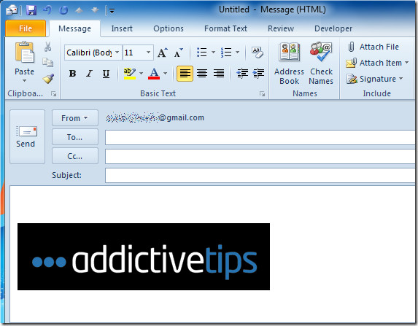This screenshot has width=418, height=326.
Task: Click the To... button
Action: 75,137
